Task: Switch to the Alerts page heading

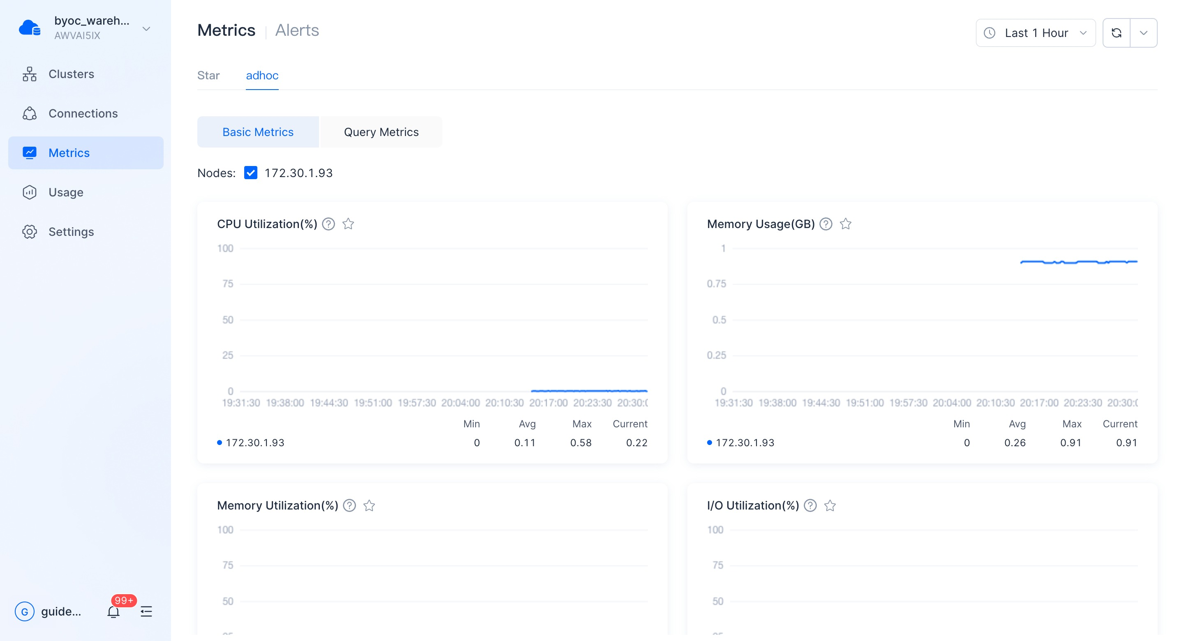Action: click(x=297, y=30)
